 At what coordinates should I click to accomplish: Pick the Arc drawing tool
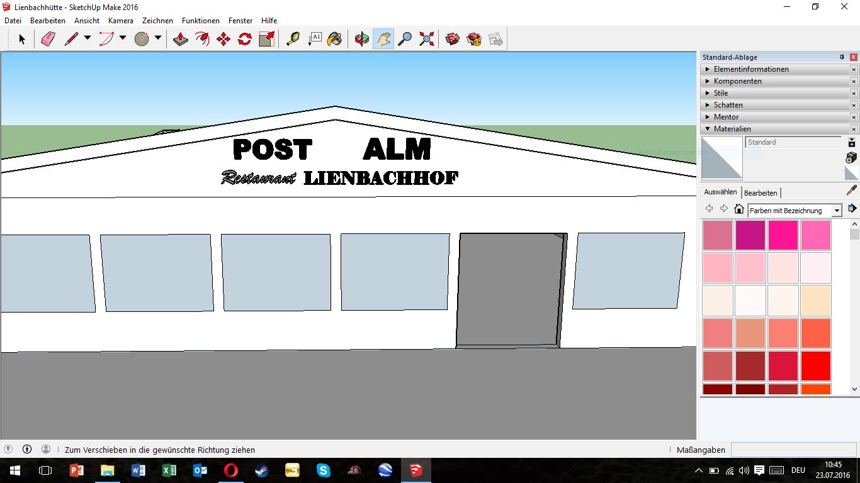click(x=106, y=39)
